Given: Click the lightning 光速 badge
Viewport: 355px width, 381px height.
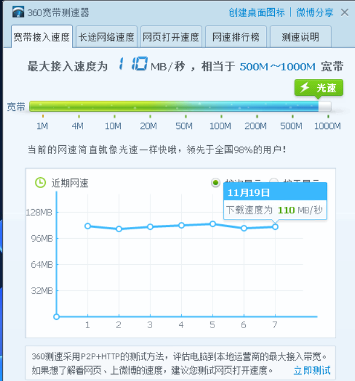Looking at the screenshot, I should tap(318, 88).
